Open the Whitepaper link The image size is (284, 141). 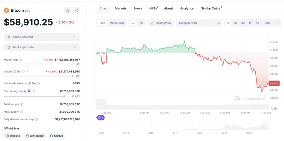35,136
